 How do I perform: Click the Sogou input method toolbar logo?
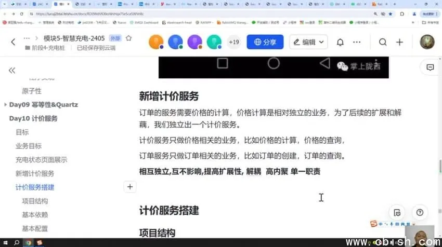374,224
